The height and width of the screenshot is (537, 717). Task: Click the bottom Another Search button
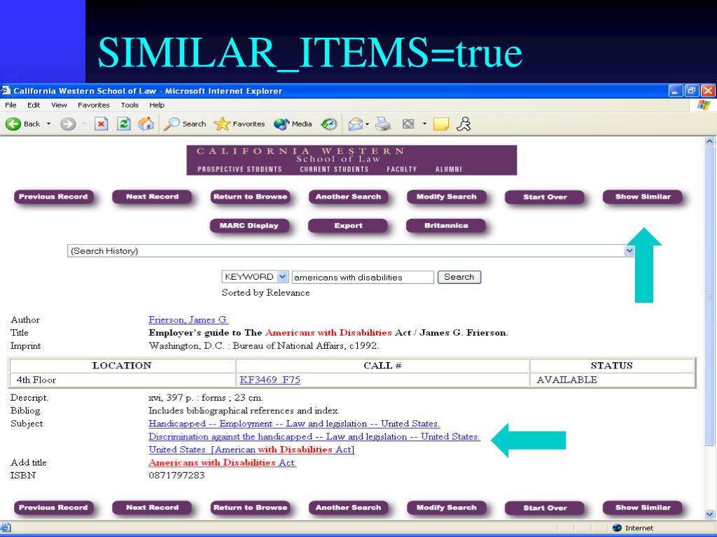tap(348, 508)
